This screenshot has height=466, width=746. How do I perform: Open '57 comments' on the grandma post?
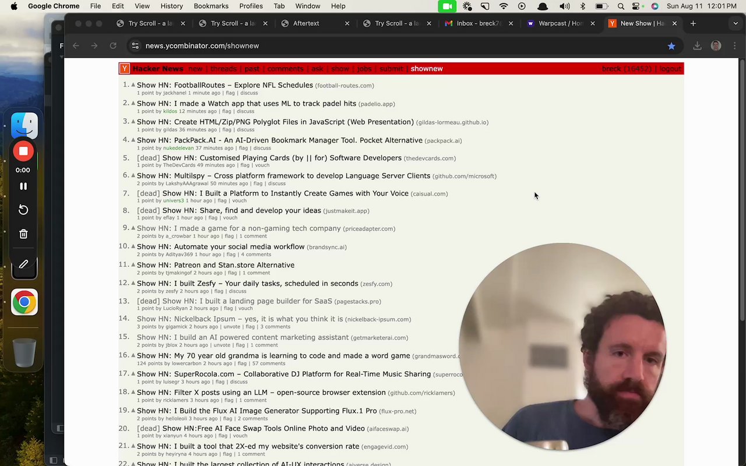point(269,363)
